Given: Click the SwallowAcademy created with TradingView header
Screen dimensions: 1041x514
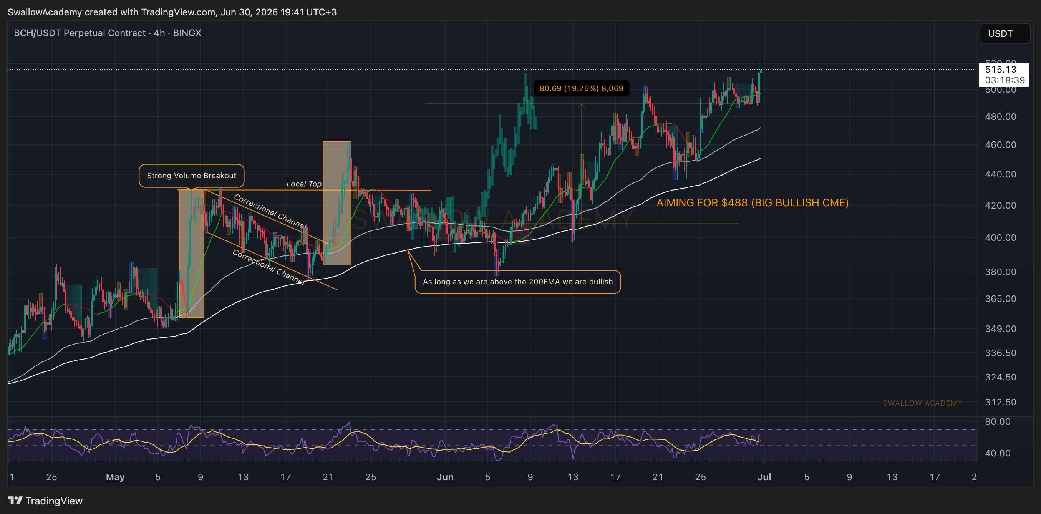Looking at the screenshot, I should point(172,12).
